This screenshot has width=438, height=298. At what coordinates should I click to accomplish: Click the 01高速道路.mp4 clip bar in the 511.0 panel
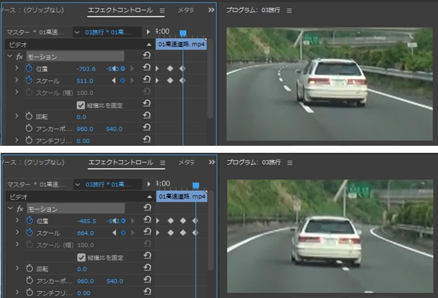pos(181,44)
